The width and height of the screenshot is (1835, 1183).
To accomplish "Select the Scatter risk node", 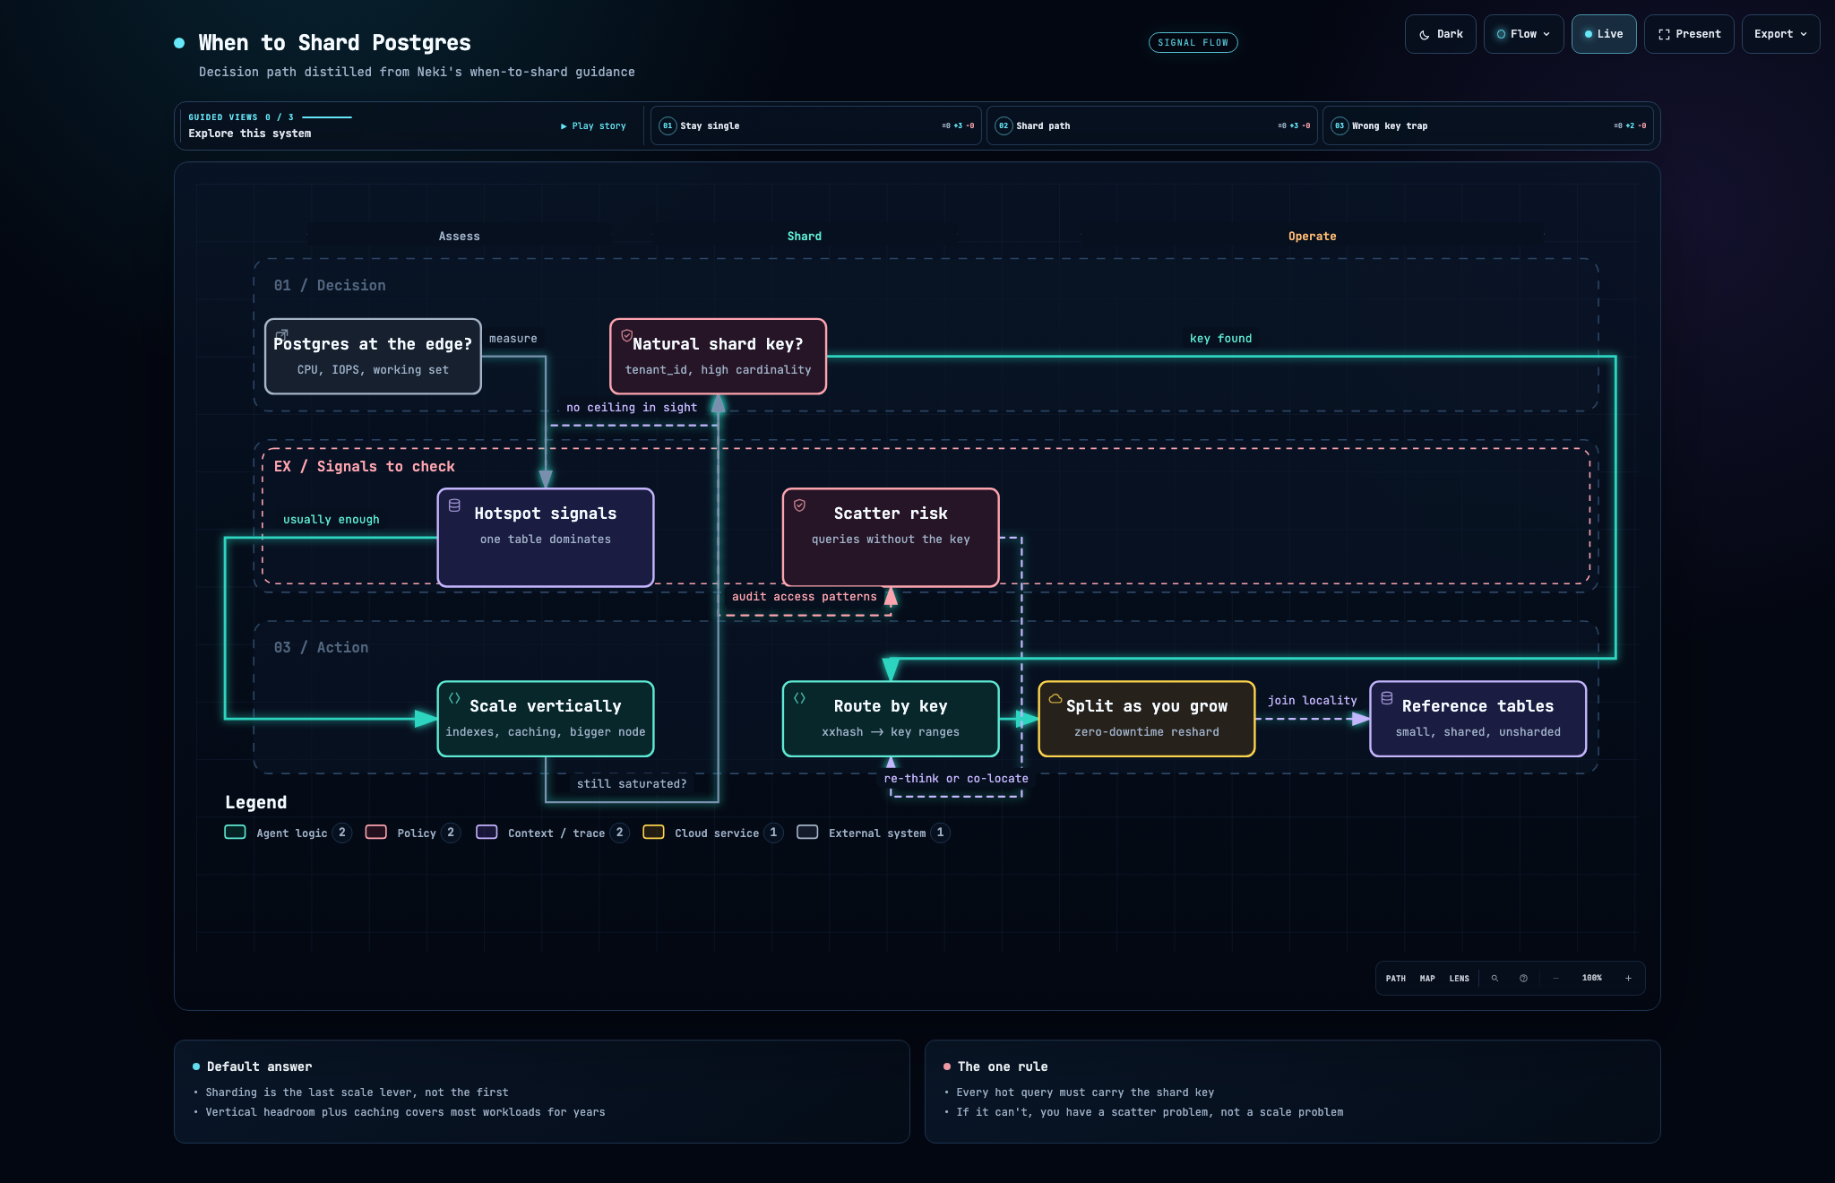I will click(891, 538).
